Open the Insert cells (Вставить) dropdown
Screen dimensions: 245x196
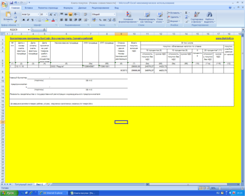(174, 13)
